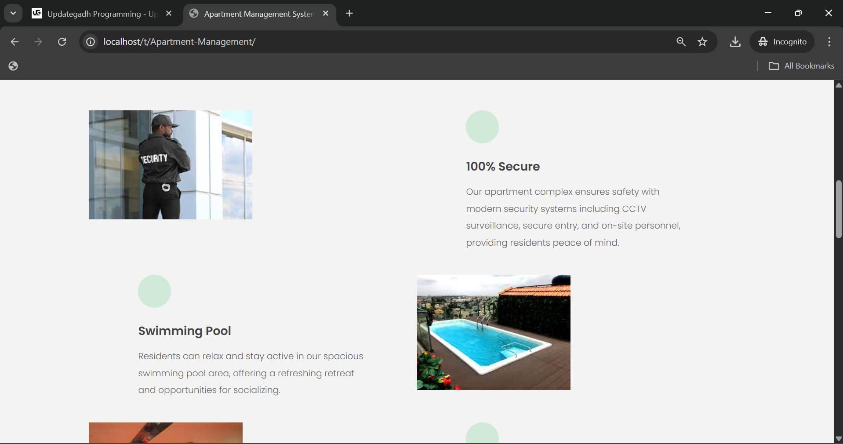Reload the current page
The width and height of the screenshot is (843, 444).
[62, 42]
